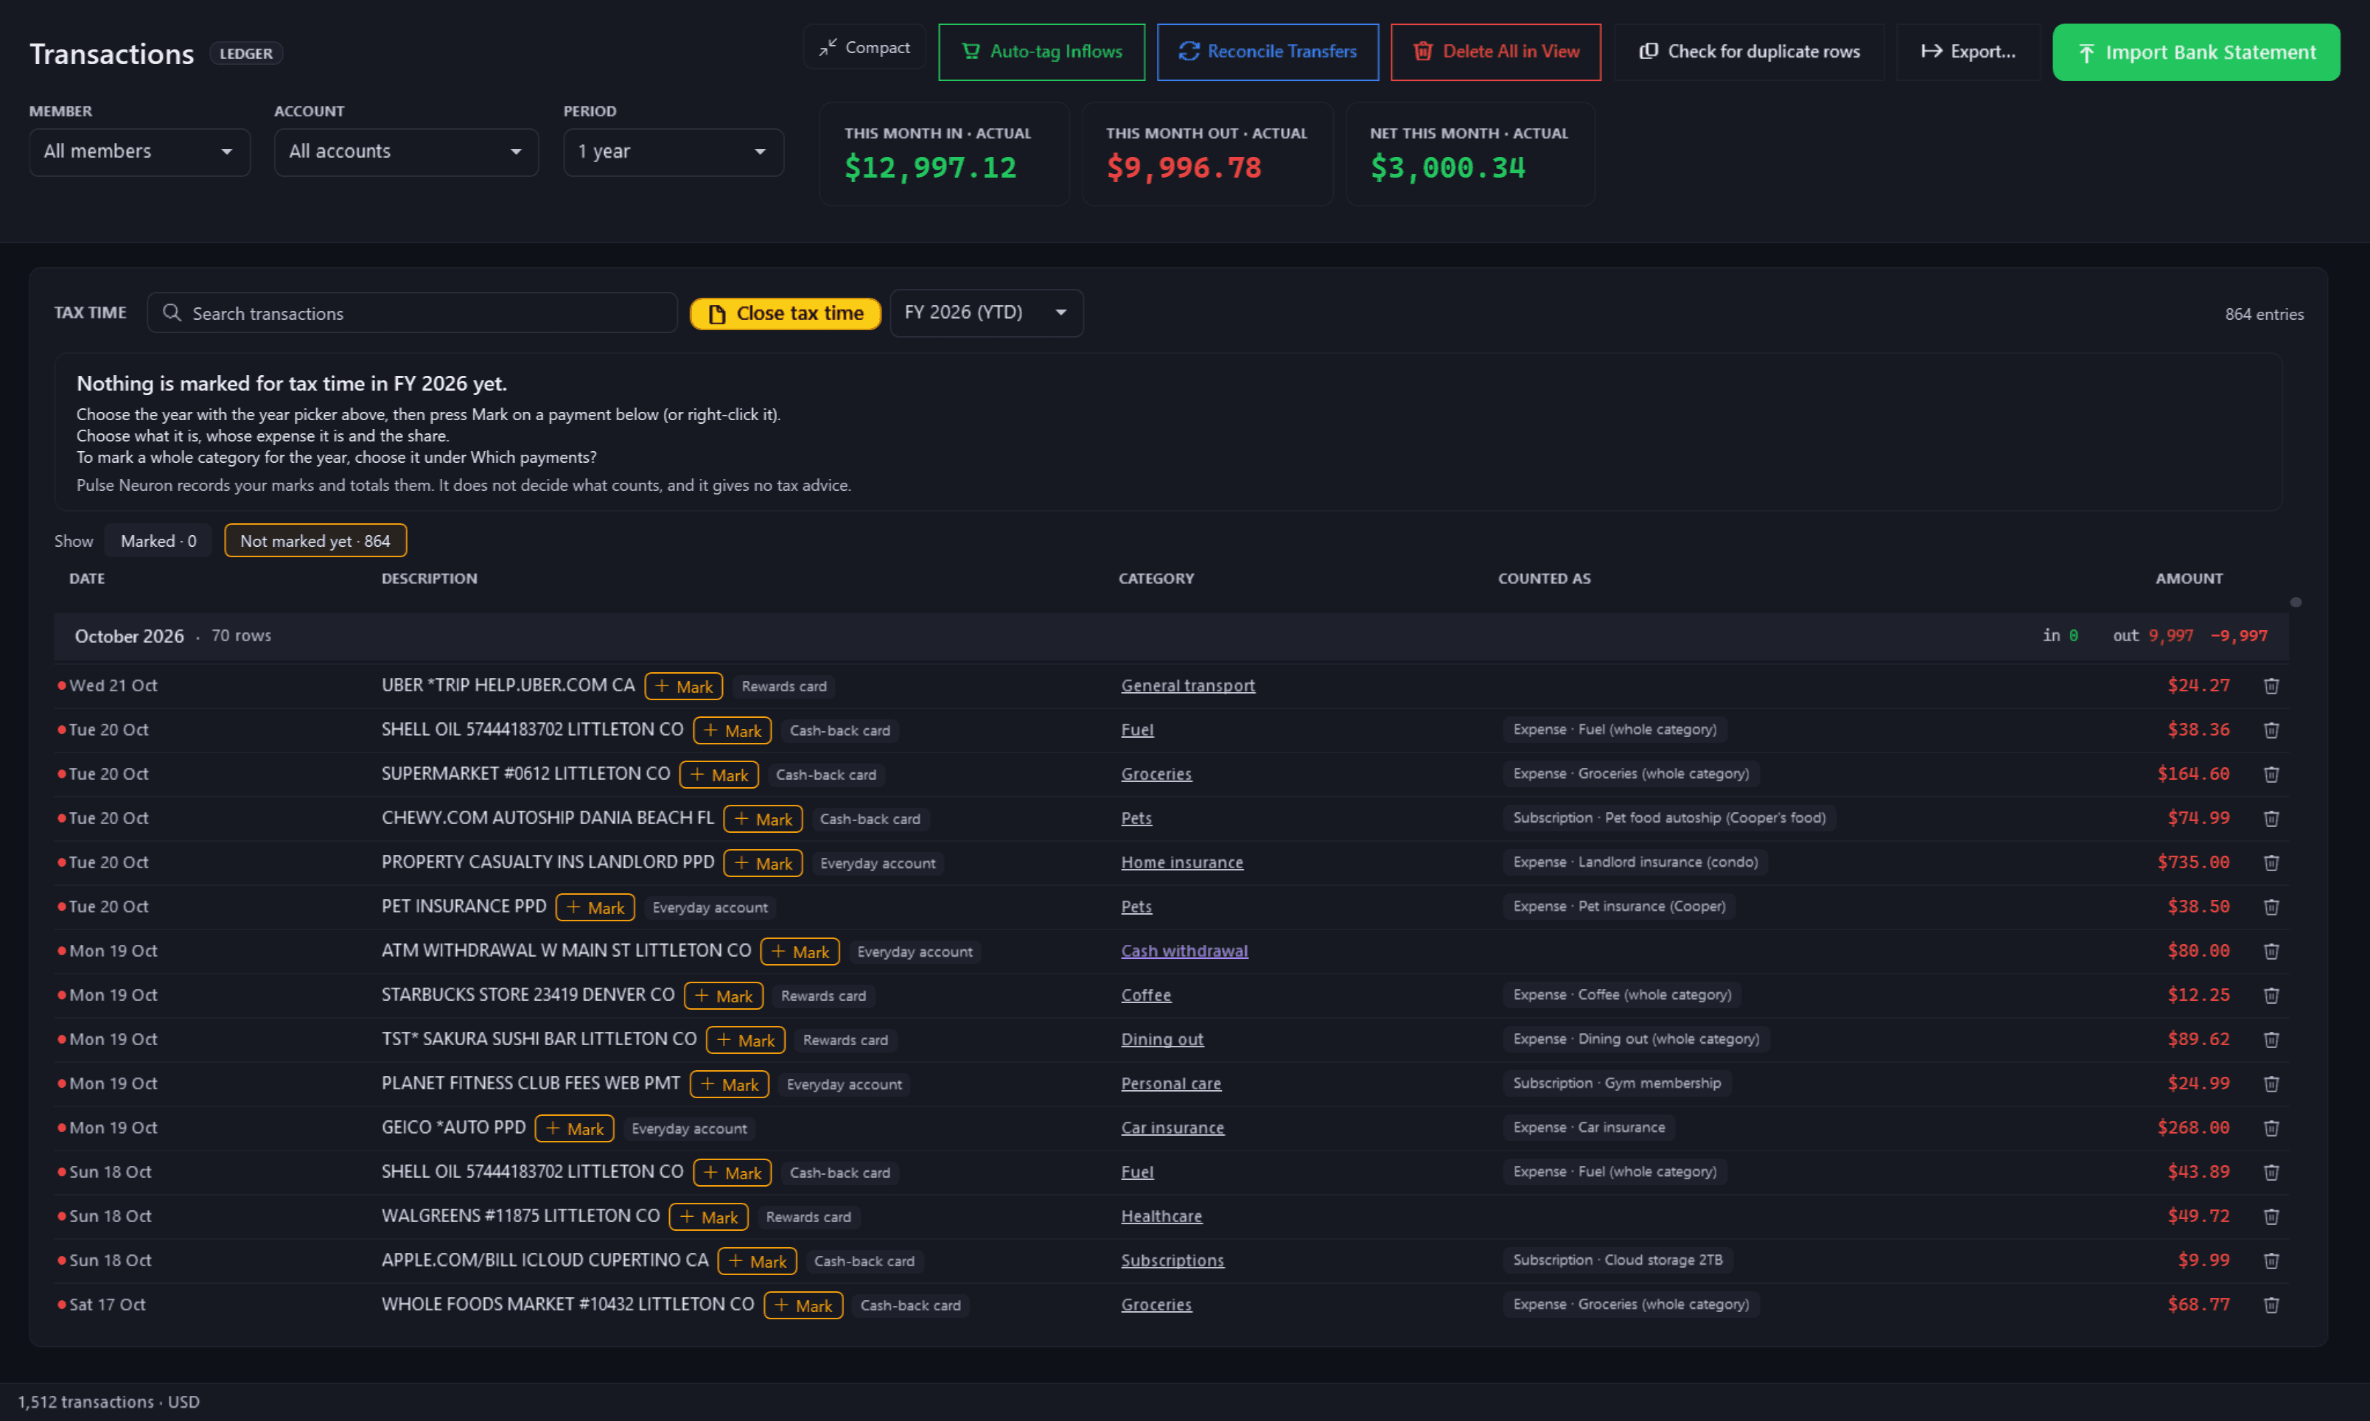This screenshot has width=2370, height=1421.
Task: Click the transactions list scrollbar thumb
Action: [x=2296, y=602]
